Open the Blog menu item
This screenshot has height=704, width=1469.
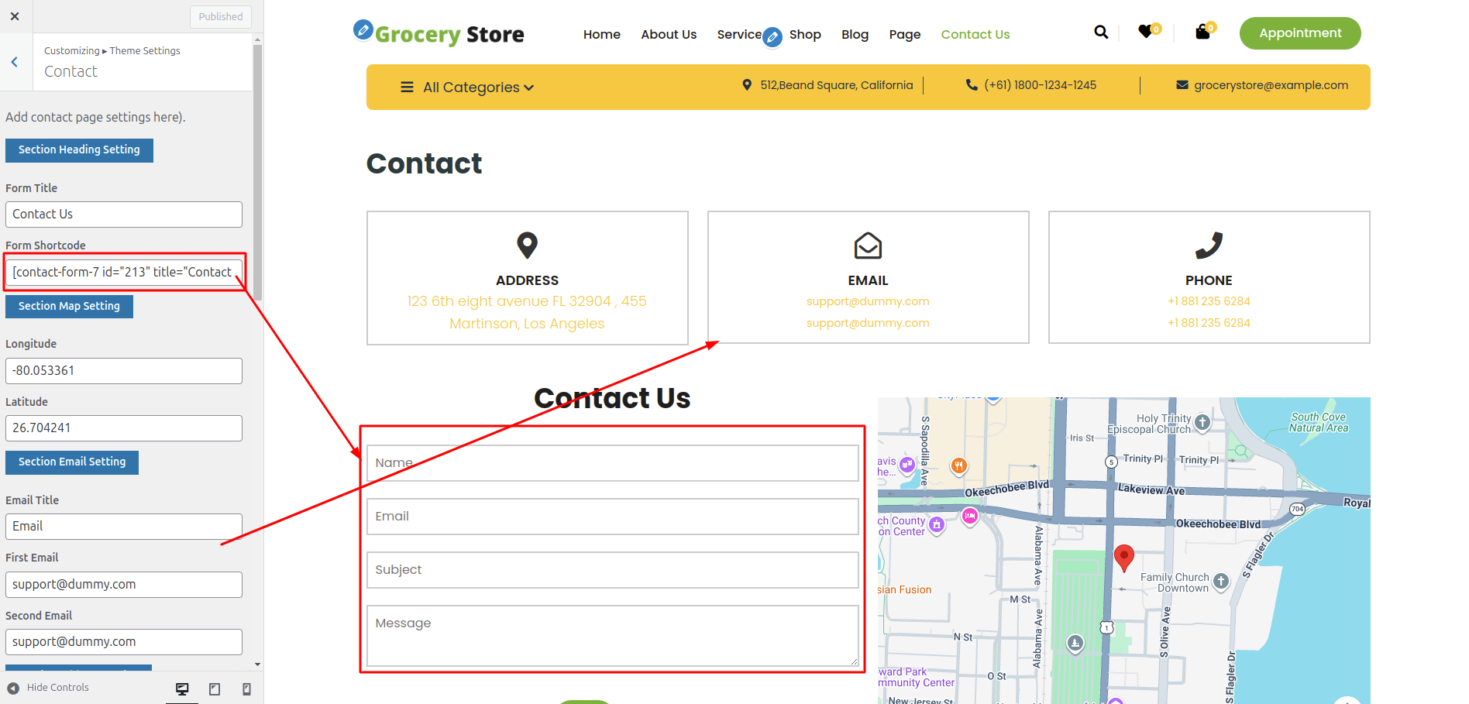pos(855,34)
